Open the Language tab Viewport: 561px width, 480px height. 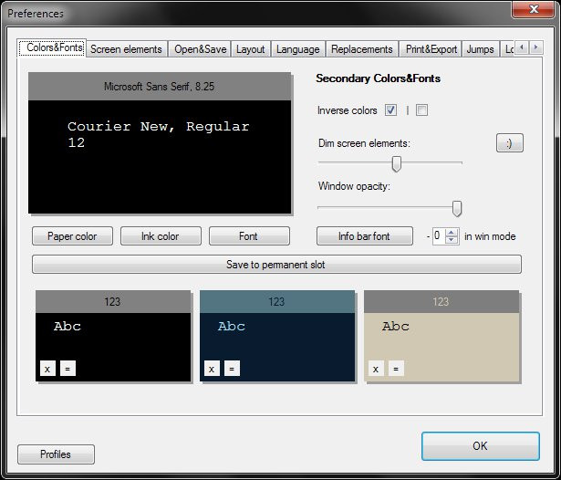(297, 49)
